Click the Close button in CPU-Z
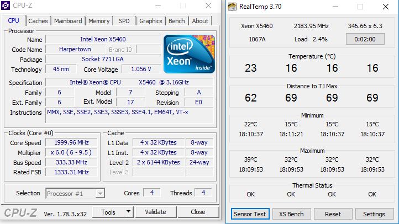The width and height of the screenshot is (399, 224). click(x=198, y=212)
